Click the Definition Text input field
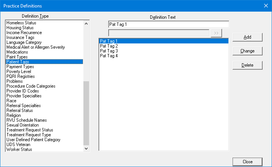Image resolution: width=272 pixels, height=167 pixels. point(168,24)
